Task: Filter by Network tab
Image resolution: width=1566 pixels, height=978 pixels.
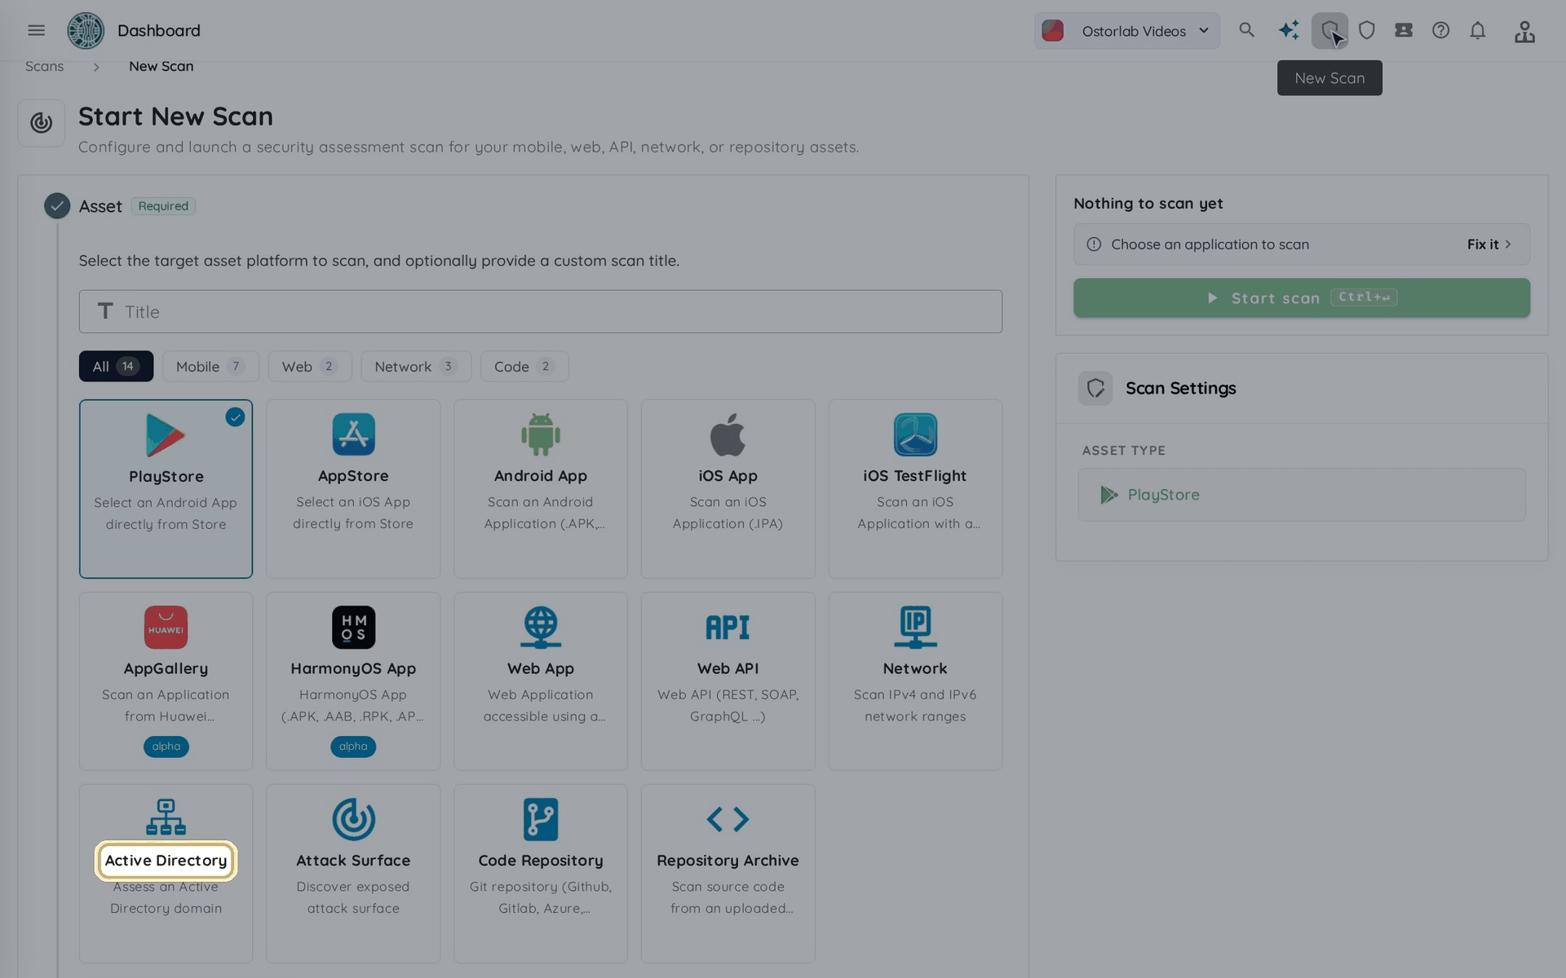Action: [x=416, y=367]
